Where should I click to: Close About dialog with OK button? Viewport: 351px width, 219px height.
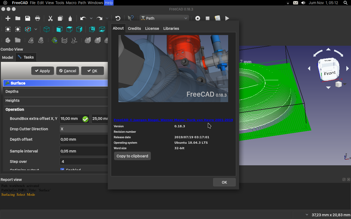click(x=224, y=182)
